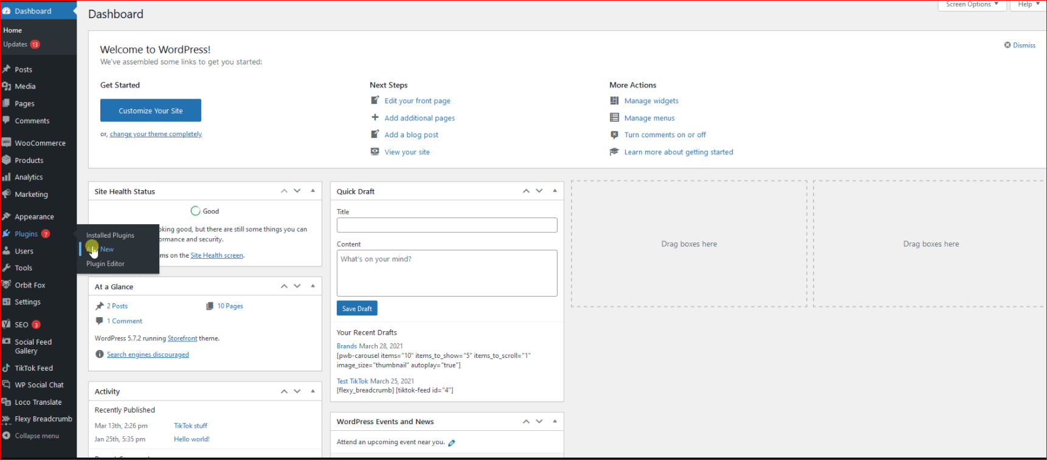This screenshot has height=460, width=1047.
Task: Open the 10 Pages link
Action: coord(230,306)
